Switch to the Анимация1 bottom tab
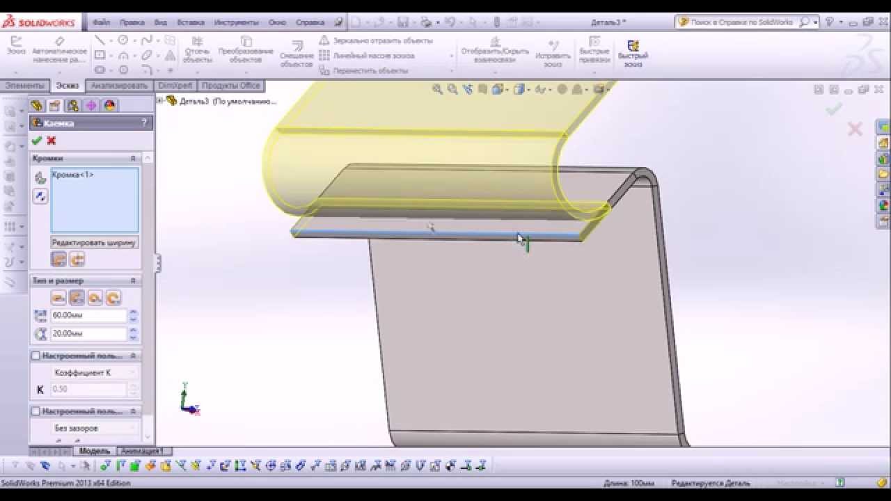The width and height of the screenshot is (891, 501). 143,451
